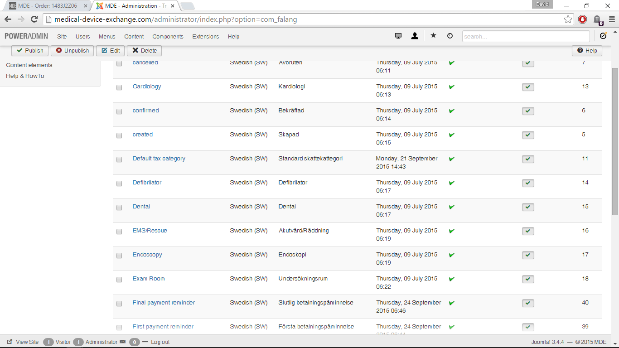
Task: Expand the Extensions dropdown menu
Action: [x=205, y=37]
